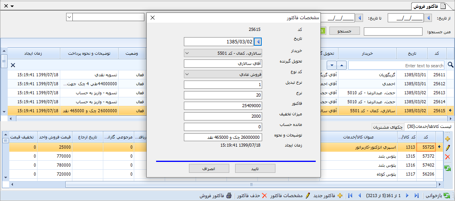The image size is (455, 201).
Task: Click the green Excel export icon
Action: (x=322, y=31)
